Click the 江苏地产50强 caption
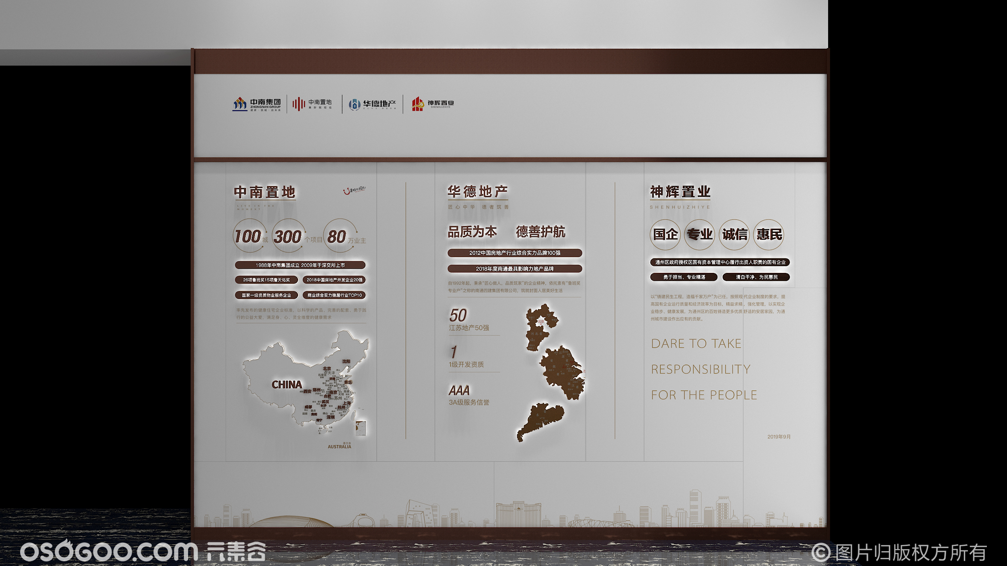Image resolution: width=1007 pixels, height=566 pixels. (x=469, y=328)
